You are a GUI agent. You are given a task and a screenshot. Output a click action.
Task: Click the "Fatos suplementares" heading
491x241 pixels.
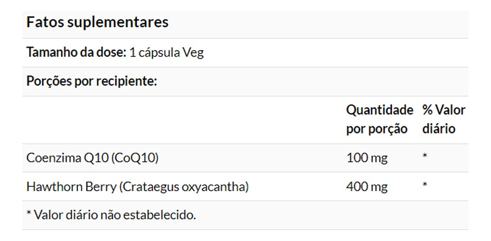point(97,22)
